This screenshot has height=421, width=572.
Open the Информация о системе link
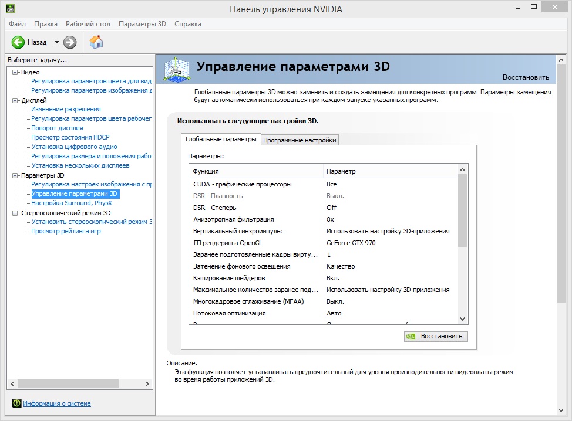coord(57,403)
